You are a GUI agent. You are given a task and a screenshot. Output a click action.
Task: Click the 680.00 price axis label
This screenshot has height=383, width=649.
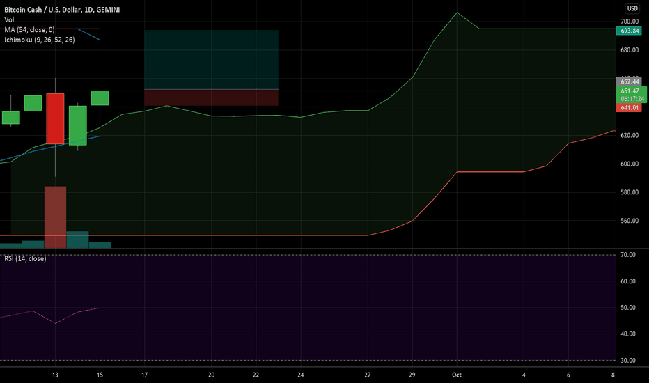(x=629, y=50)
